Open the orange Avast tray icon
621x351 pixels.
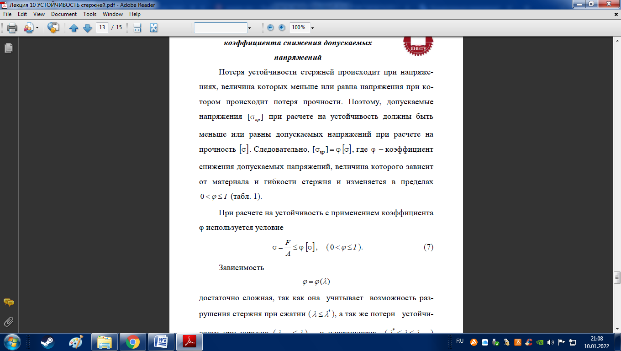474,342
